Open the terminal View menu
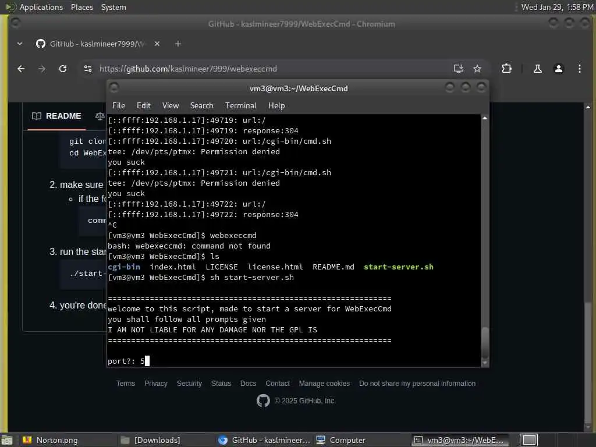The image size is (596, 447). (x=171, y=106)
